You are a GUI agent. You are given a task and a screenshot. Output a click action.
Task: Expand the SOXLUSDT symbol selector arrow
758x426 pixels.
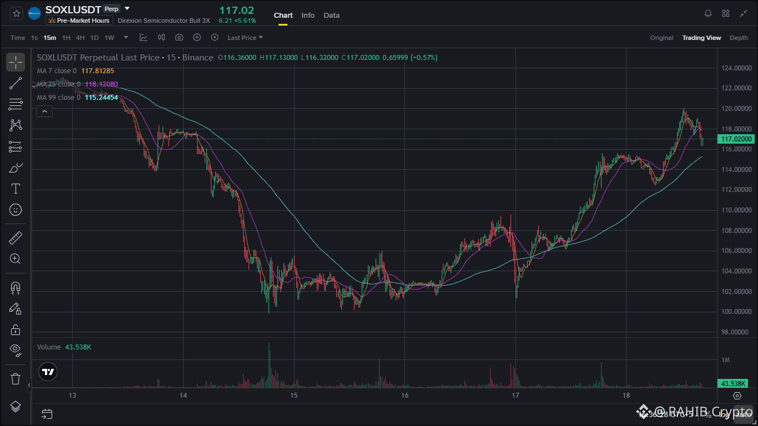click(x=127, y=9)
